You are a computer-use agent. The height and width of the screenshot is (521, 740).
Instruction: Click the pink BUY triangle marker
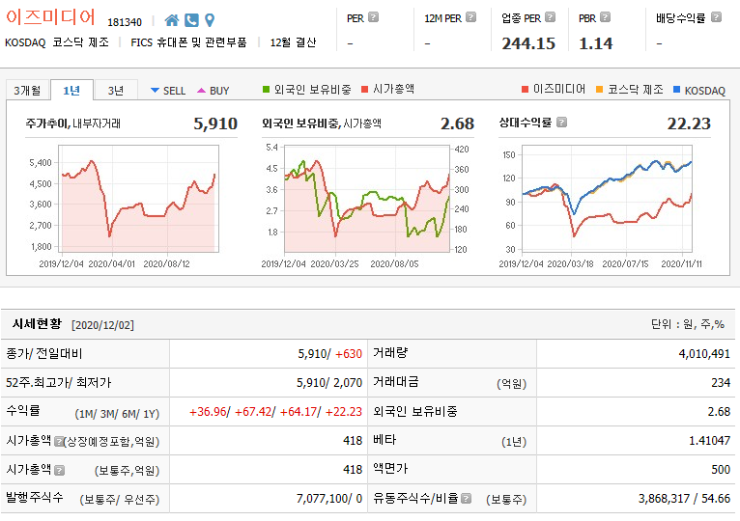point(201,91)
